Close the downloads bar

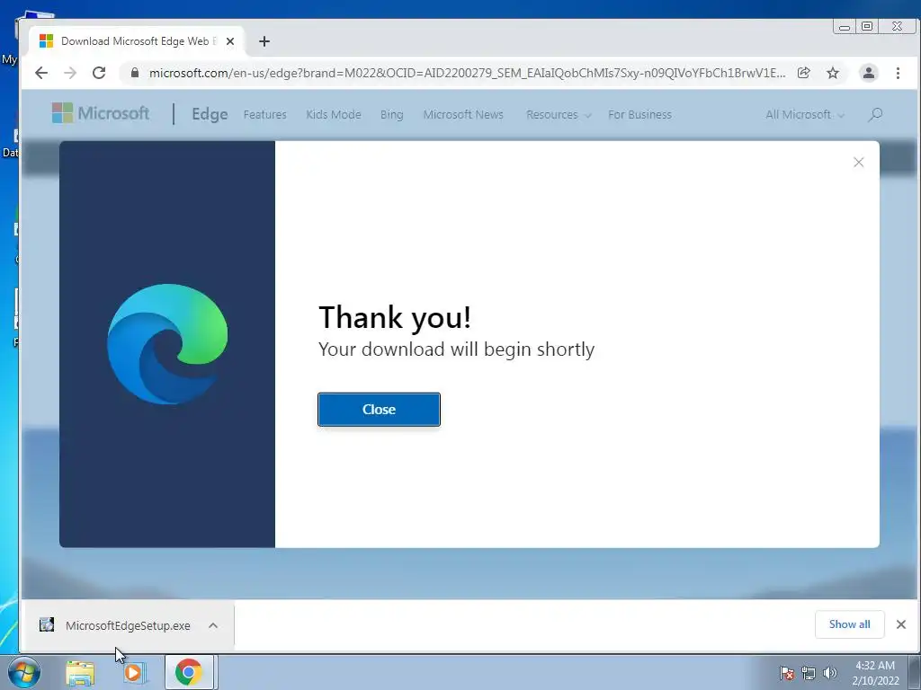click(x=901, y=624)
